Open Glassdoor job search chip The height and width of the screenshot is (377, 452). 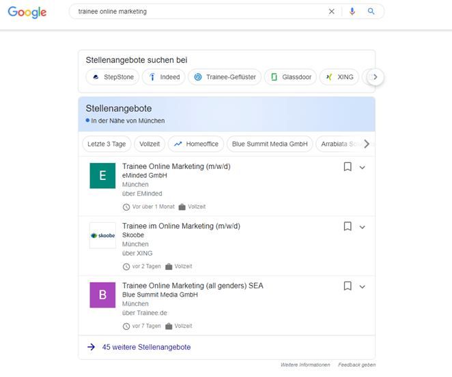[x=290, y=77]
